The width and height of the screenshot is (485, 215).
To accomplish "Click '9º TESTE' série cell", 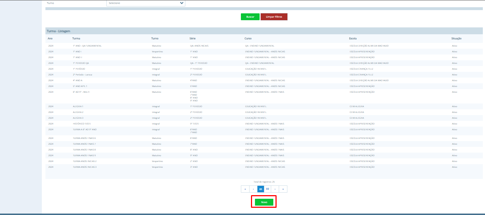I will (194, 124).
